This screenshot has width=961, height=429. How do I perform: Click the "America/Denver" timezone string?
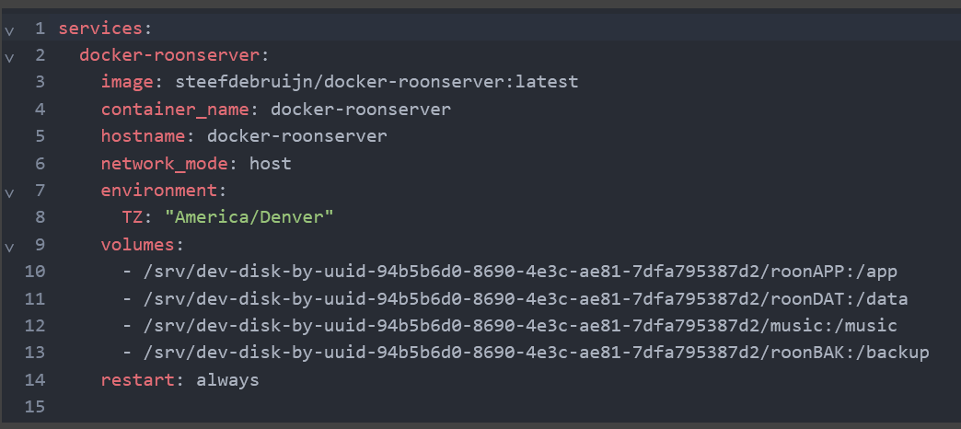pos(249,218)
